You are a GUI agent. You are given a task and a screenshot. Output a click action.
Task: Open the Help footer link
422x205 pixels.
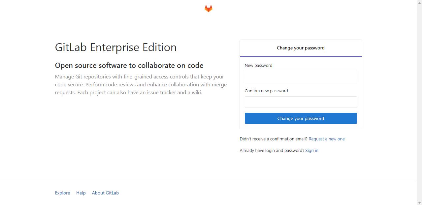(81, 193)
